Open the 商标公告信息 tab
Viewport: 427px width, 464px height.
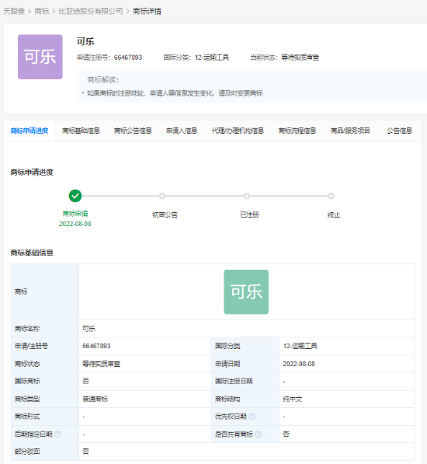tap(133, 131)
